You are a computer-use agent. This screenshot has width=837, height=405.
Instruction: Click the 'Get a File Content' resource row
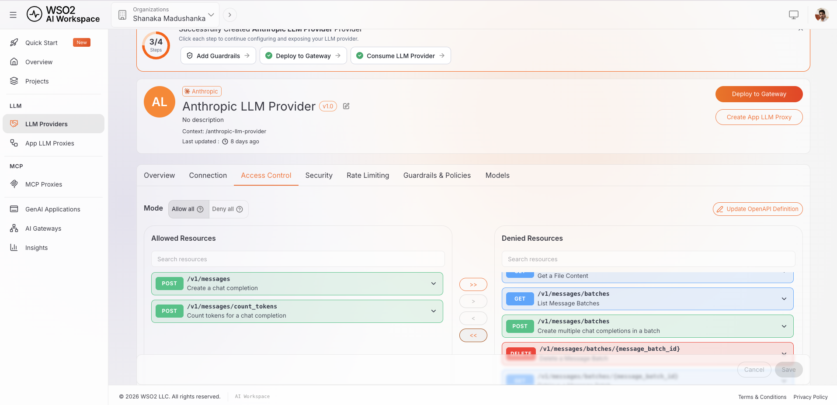648,277
